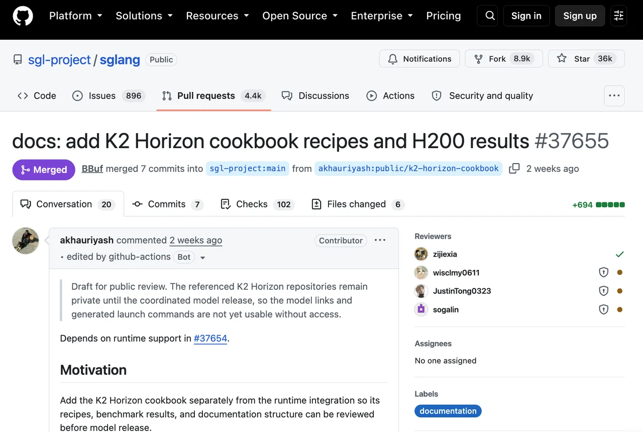Viewport: 643px width, 432px height.
Task: Click the Notifications bell button
Action: tap(419, 59)
